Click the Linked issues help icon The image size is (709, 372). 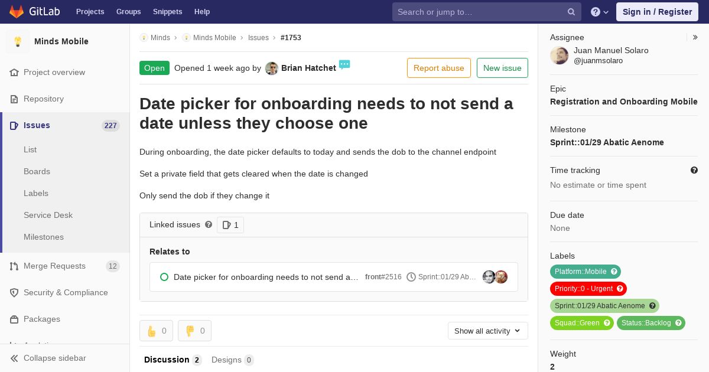[x=209, y=224]
